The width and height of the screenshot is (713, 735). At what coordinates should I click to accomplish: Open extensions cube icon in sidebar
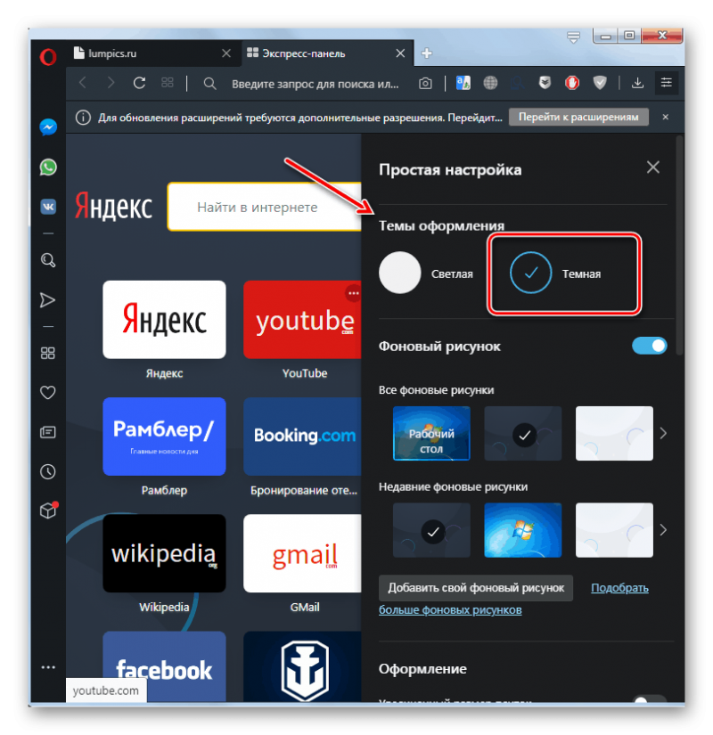pyautogui.click(x=48, y=510)
